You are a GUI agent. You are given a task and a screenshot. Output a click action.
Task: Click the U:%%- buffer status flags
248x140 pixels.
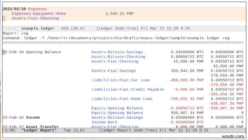coord(11,130)
